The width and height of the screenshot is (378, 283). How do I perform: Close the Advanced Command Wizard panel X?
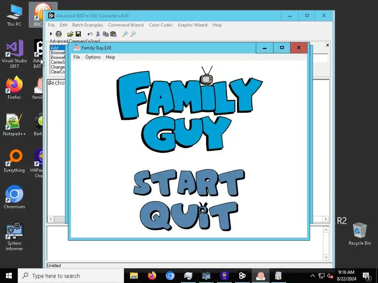click(327, 45)
